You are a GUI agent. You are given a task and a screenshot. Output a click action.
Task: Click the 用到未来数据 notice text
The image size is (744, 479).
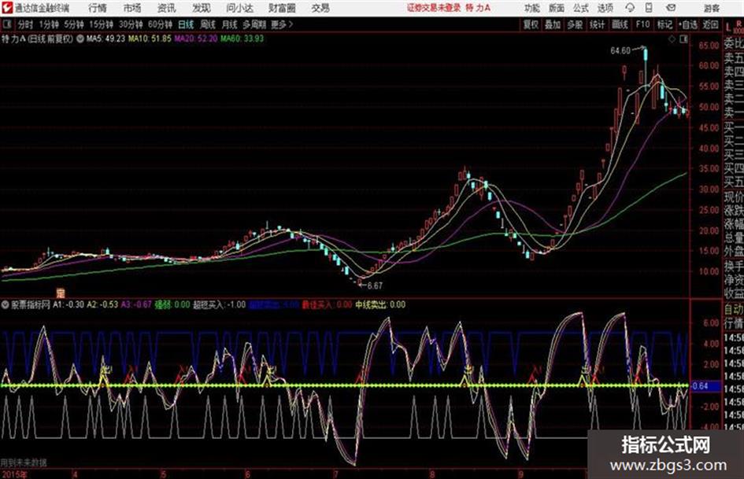point(24,462)
